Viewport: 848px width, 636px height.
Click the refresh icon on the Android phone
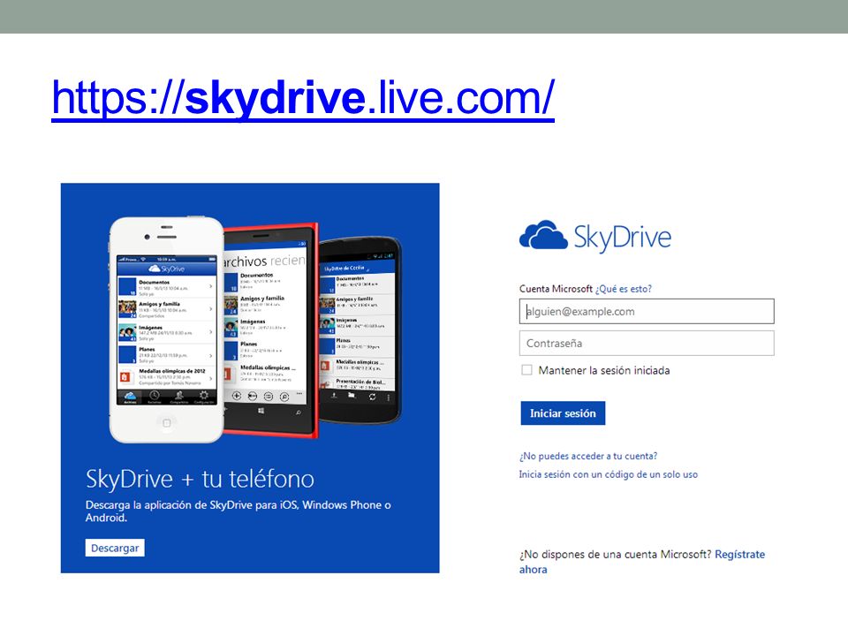pyautogui.click(x=372, y=397)
